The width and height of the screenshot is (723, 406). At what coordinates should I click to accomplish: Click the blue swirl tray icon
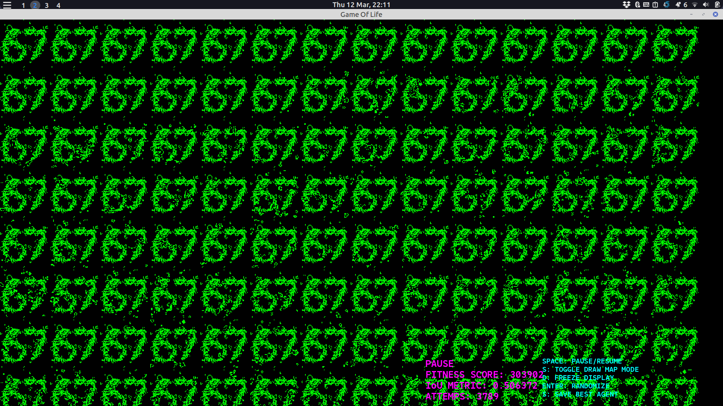pyautogui.click(x=667, y=5)
